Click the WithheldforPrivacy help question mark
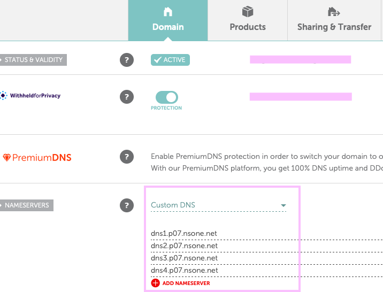 pyautogui.click(x=127, y=97)
